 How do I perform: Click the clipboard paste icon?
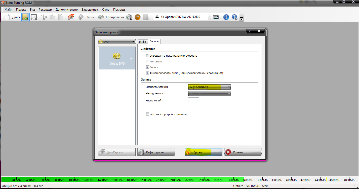(60, 17)
